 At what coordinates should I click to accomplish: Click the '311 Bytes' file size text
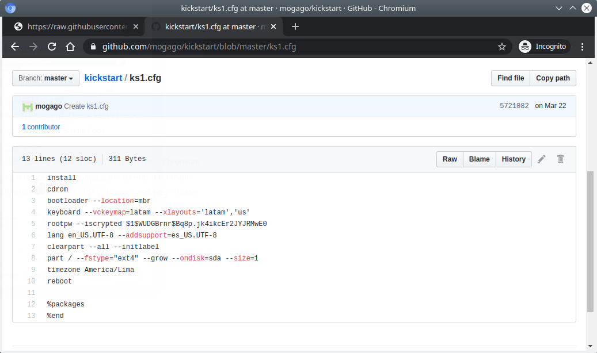tap(127, 159)
